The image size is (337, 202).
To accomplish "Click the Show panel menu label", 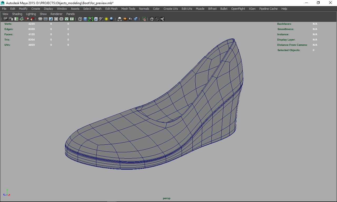I will [43, 14].
